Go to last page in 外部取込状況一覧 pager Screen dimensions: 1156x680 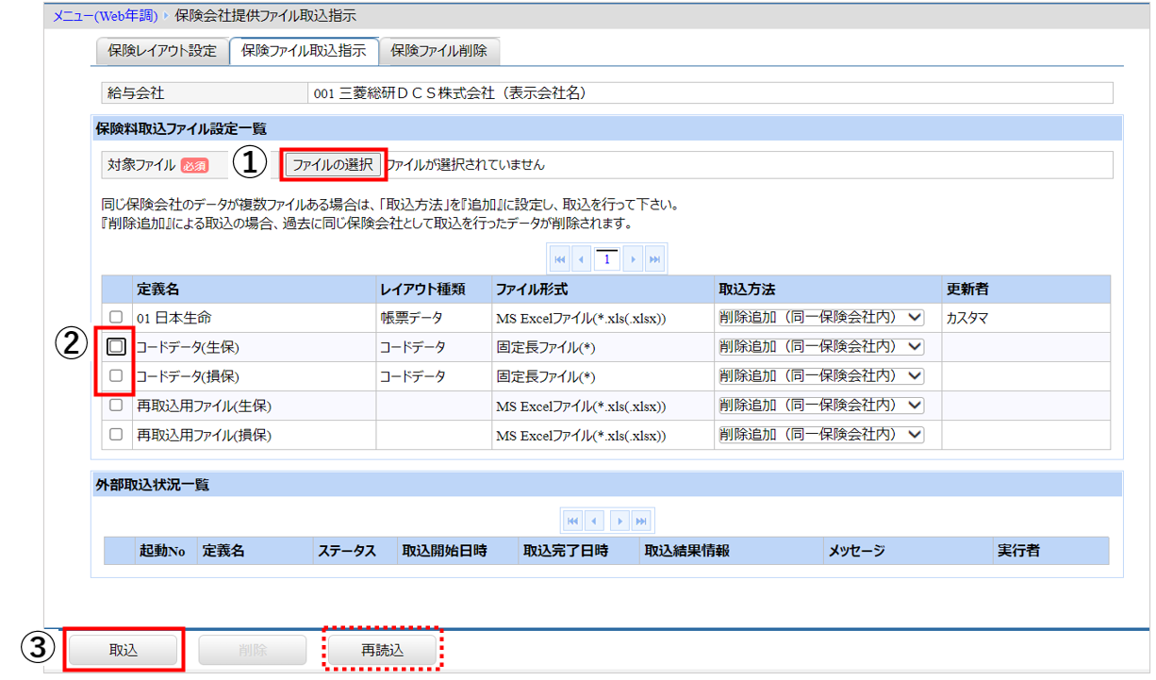point(642,521)
